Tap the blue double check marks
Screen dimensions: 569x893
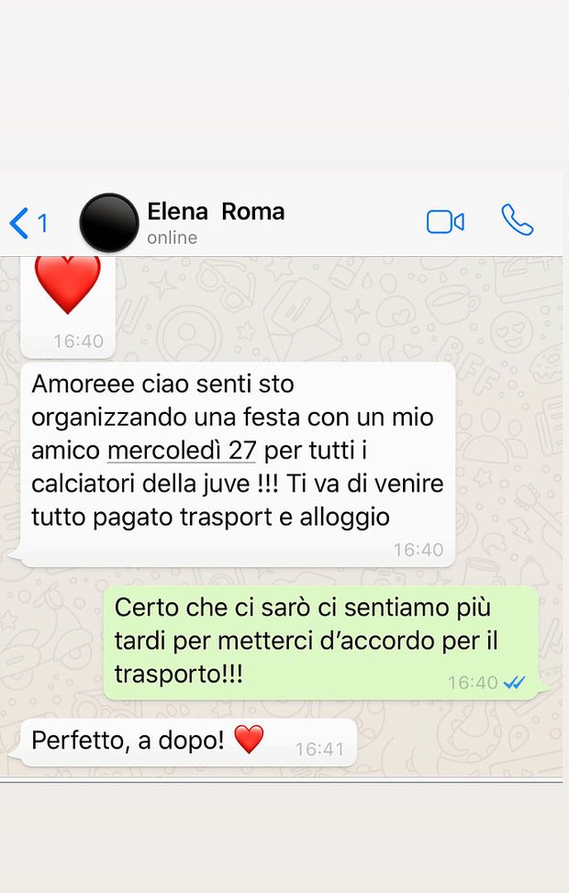pos(514,682)
